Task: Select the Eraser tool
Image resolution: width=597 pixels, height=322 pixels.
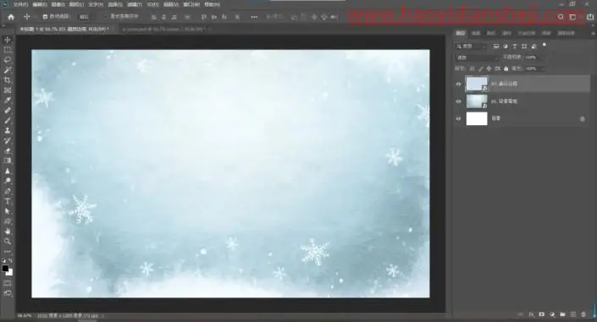Action: (x=8, y=151)
